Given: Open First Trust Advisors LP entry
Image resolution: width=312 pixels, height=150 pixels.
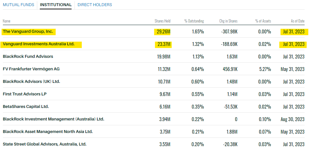Looking at the screenshot, I should [25, 94].
